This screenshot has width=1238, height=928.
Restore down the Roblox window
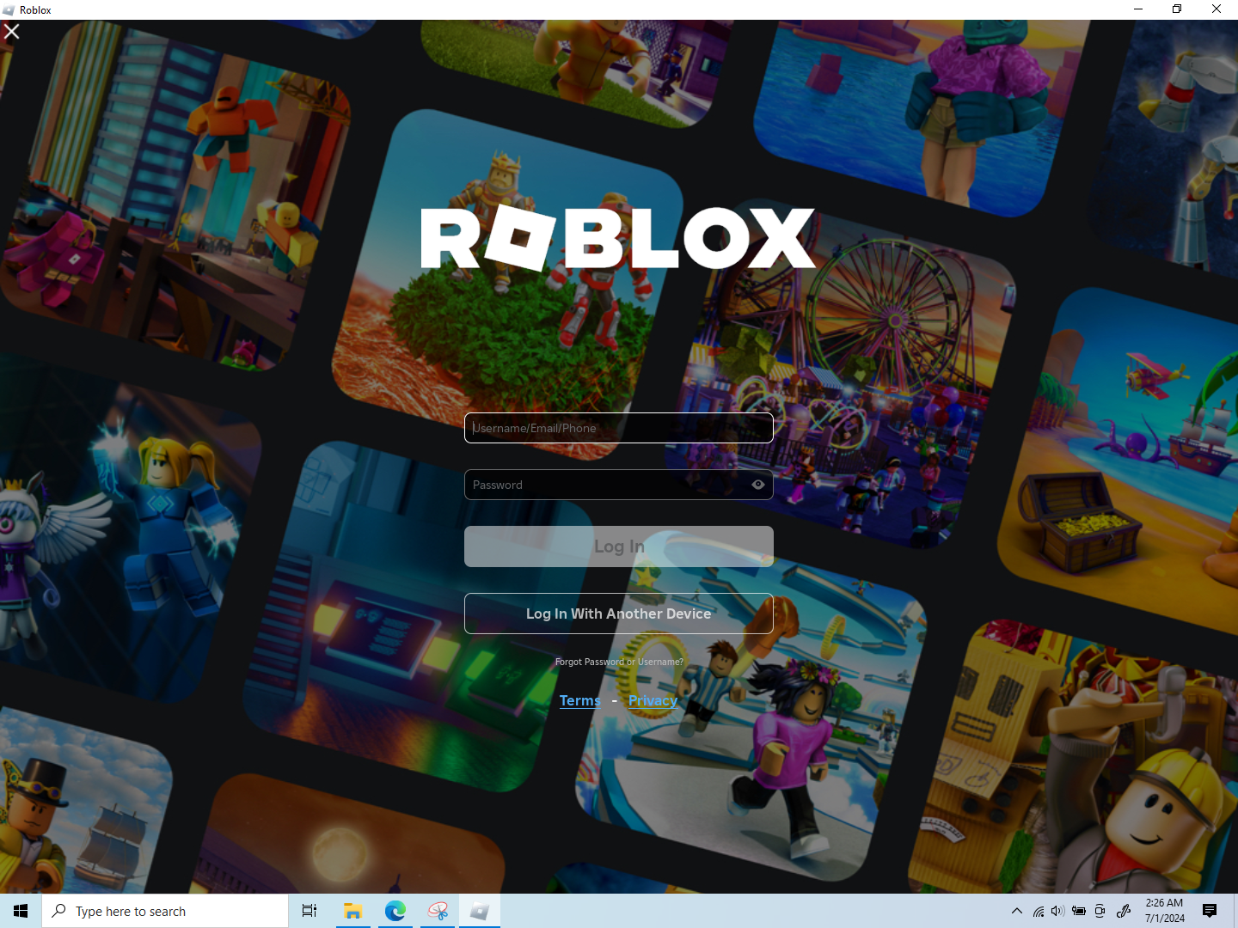coord(1177,9)
